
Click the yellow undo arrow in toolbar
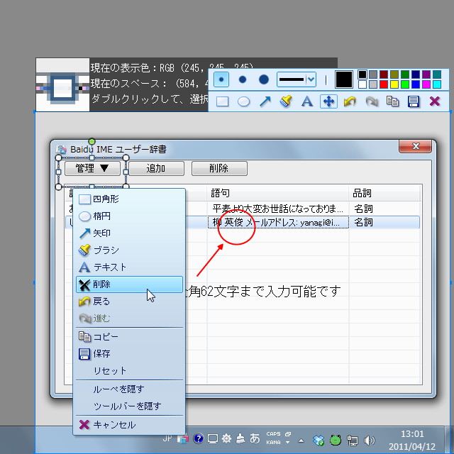coord(350,101)
